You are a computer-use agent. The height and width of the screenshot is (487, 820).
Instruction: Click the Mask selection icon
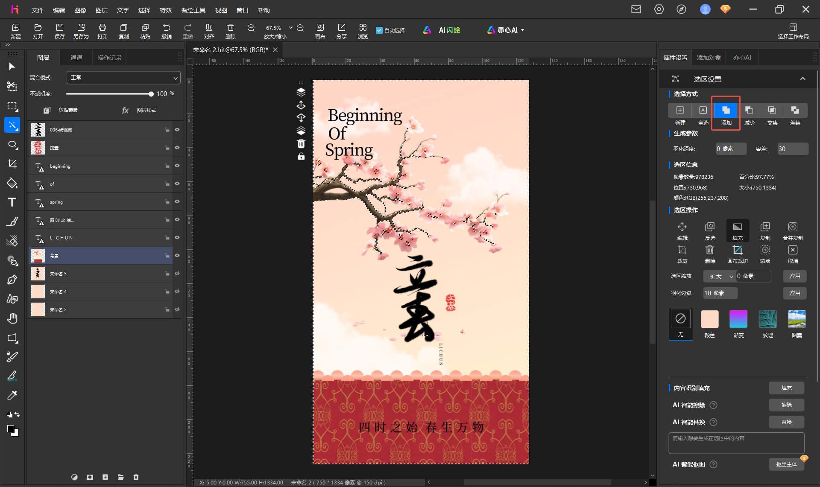[765, 254]
